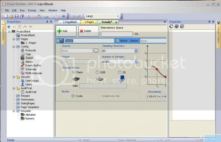Screen dimensions: 221x142
Task: Collapse the Config tree node
Action: pyautogui.click(x=14, y=47)
